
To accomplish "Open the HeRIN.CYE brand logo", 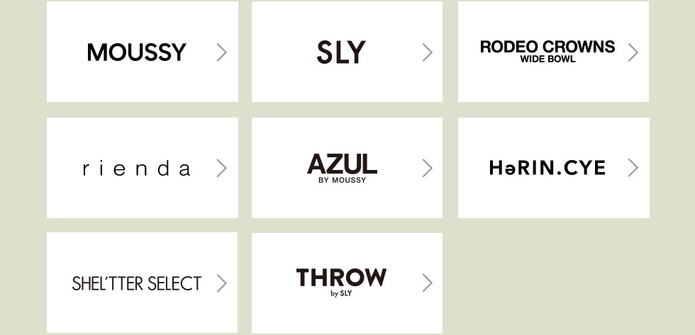I will [x=547, y=168].
